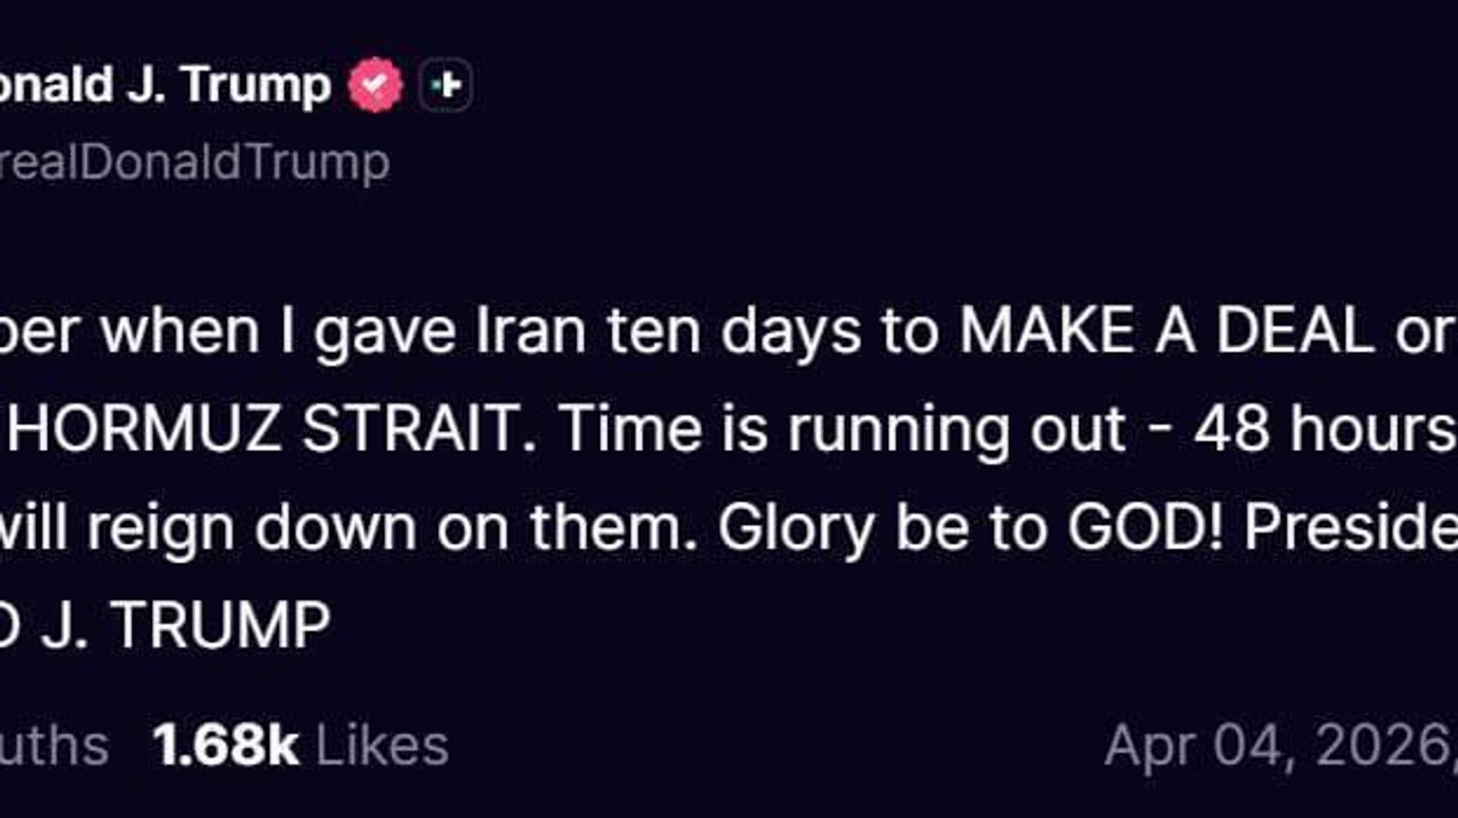
Task: Click the '48 hours' text
Action: pos(1325,429)
